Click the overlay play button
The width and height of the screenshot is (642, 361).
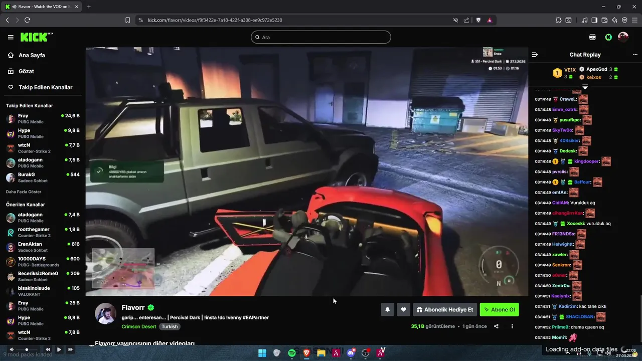pos(59,349)
